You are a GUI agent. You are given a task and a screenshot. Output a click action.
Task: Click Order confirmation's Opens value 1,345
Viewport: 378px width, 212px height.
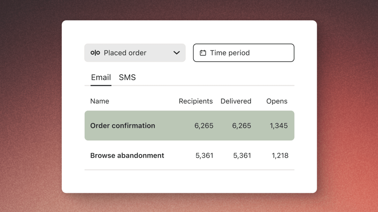pyautogui.click(x=278, y=125)
